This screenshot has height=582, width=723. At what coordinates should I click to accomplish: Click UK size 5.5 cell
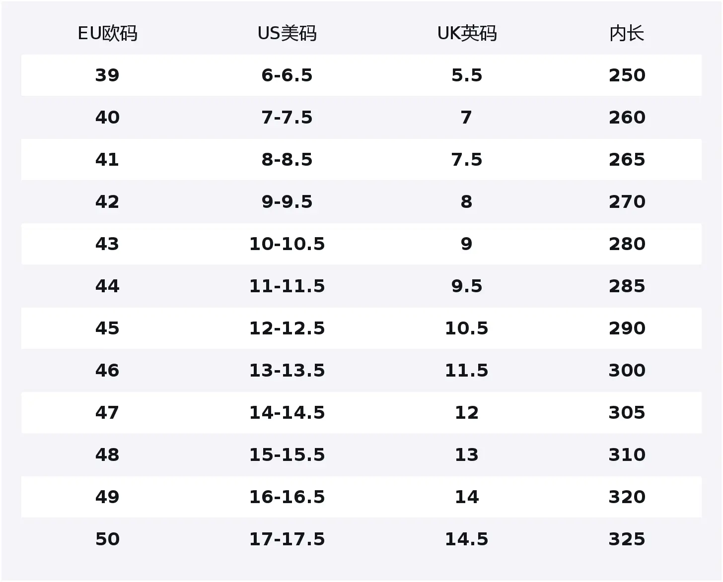pyautogui.click(x=467, y=75)
